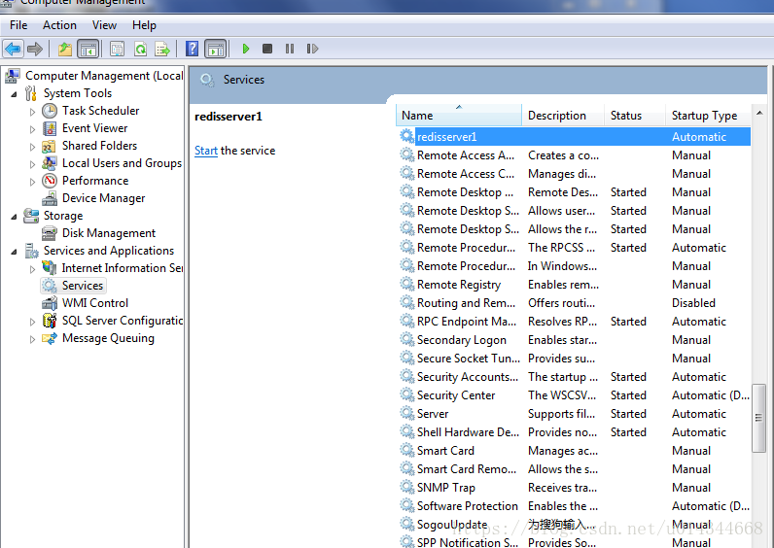Select the Server service row

click(x=574, y=414)
